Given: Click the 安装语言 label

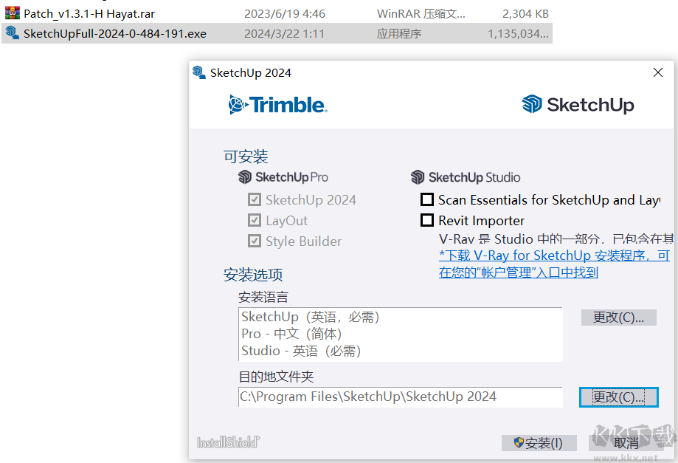Looking at the screenshot, I should tap(263, 298).
